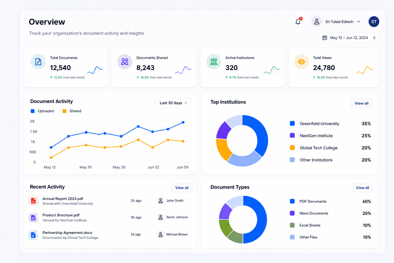The image size is (394, 263).
Task: Click the 320 active institutions value
Action: point(231,68)
